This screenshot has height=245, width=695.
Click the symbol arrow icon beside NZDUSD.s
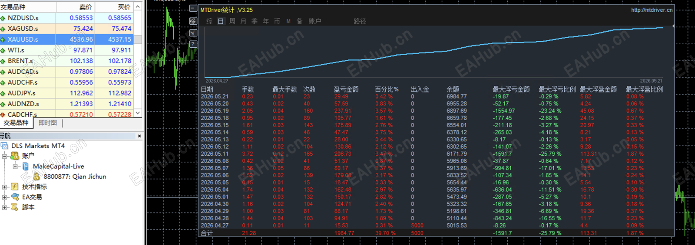[x=3, y=18]
